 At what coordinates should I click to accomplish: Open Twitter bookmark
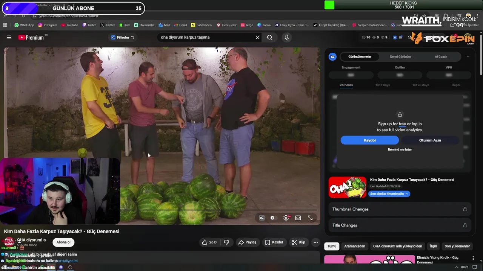(x=108, y=25)
